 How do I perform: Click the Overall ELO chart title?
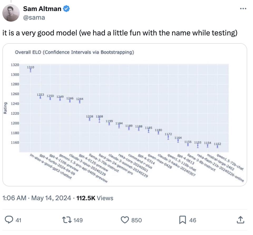75,52
